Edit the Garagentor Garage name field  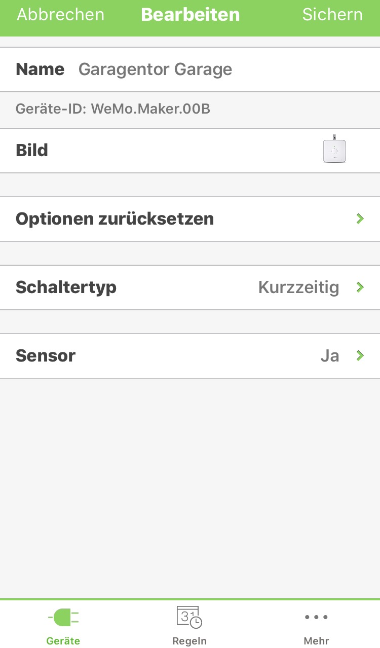[x=155, y=69]
